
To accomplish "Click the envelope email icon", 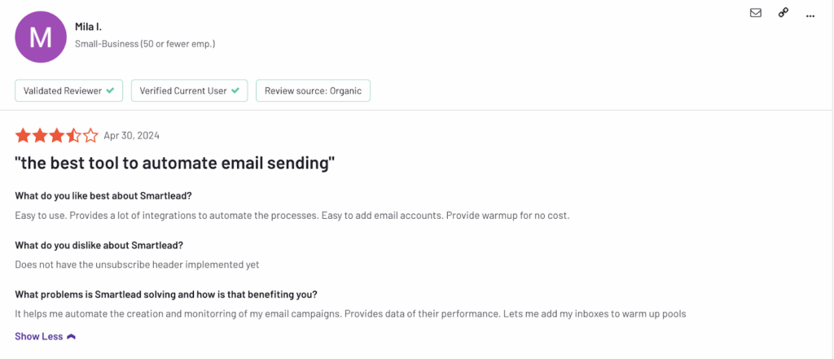I will pos(755,13).
